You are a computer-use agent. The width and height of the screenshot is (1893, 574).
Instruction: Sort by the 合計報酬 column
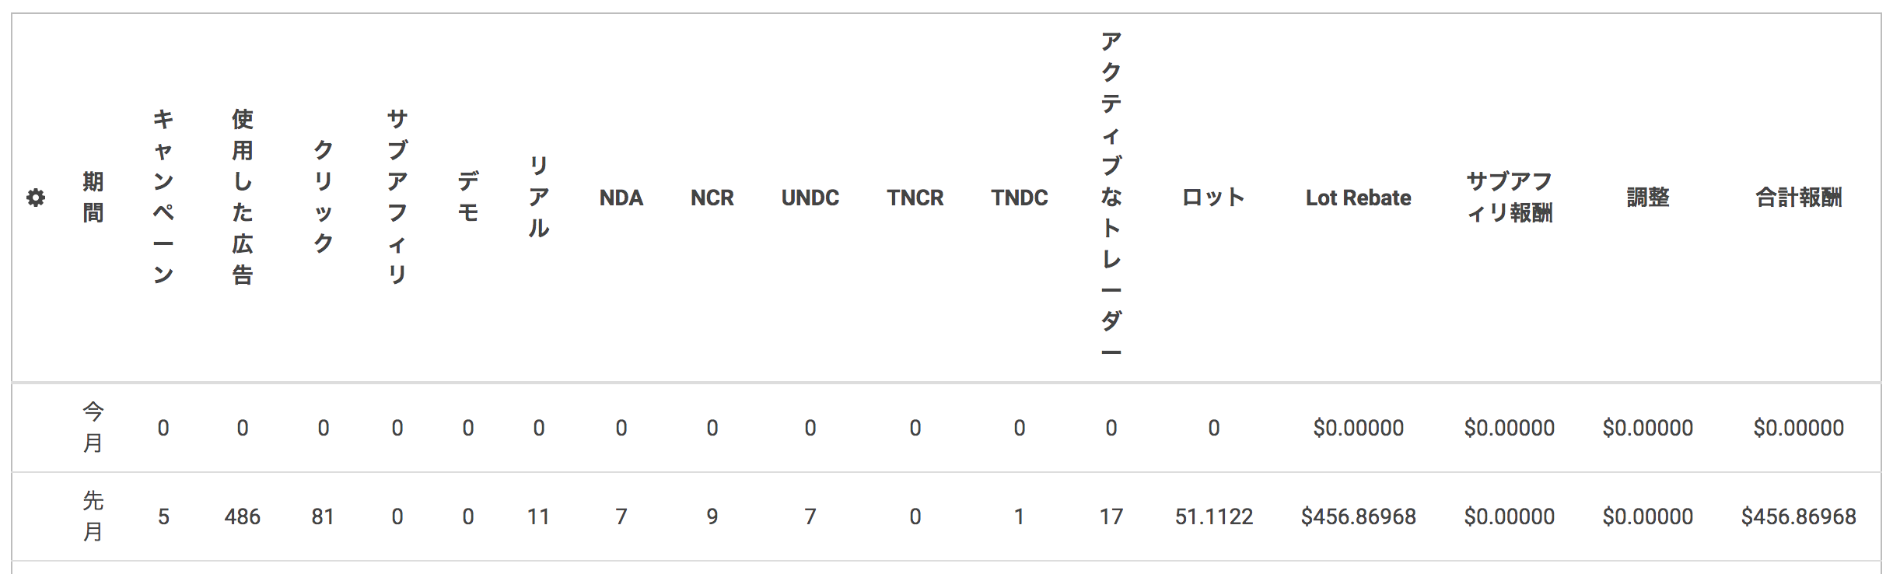click(x=1799, y=198)
